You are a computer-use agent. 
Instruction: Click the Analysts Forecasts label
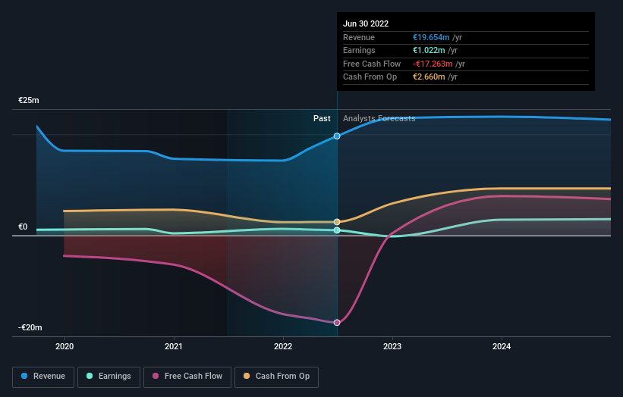coord(379,118)
